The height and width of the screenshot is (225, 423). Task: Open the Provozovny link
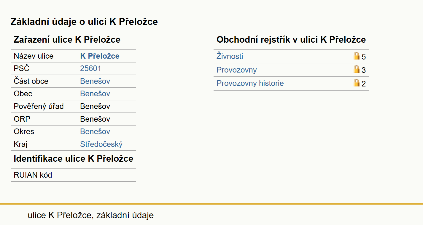[237, 70]
